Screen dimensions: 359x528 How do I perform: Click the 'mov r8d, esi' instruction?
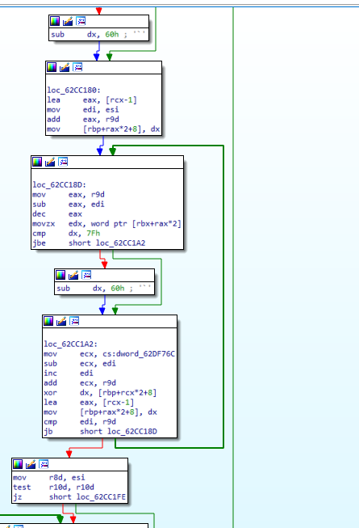[x=49, y=478]
